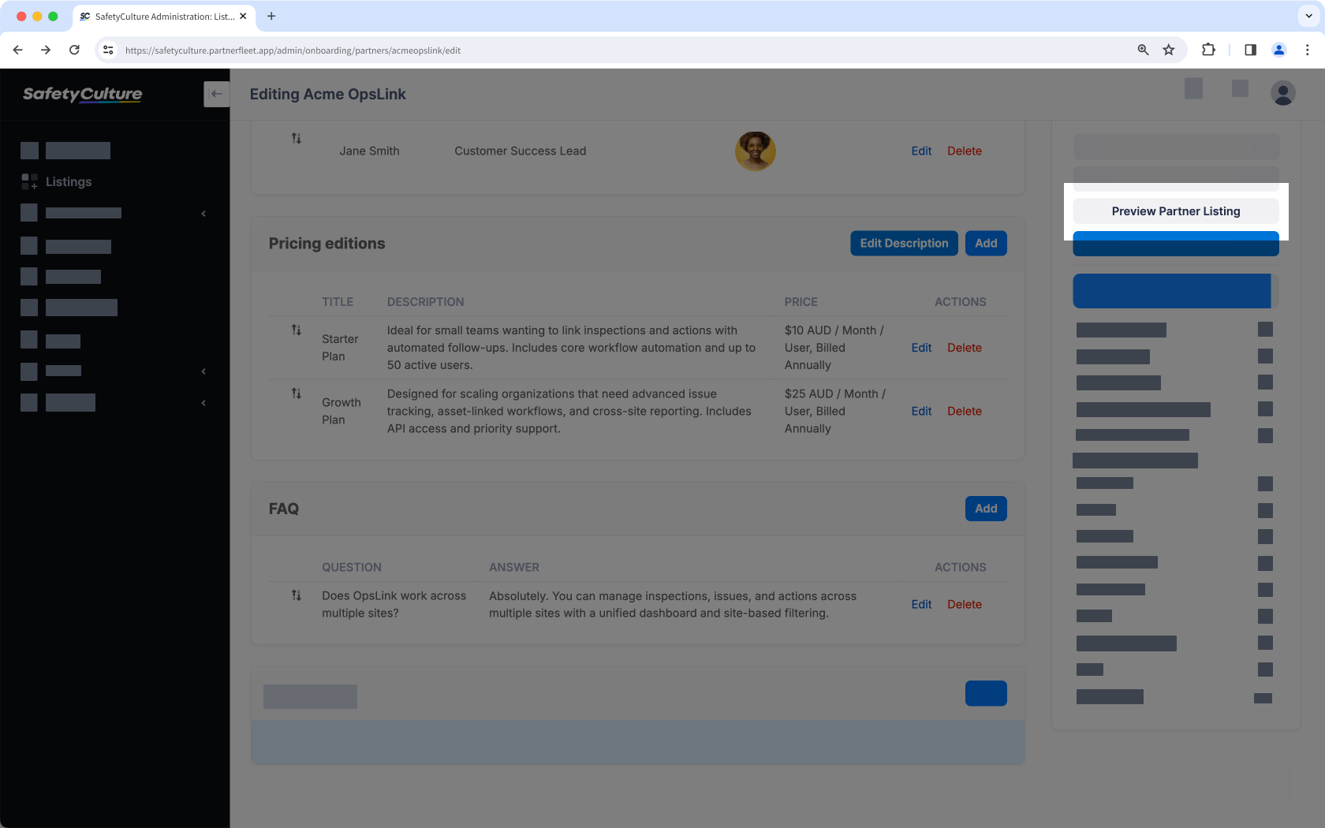The width and height of the screenshot is (1325, 828).
Task: Reload the current page
Action: (x=74, y=50)
